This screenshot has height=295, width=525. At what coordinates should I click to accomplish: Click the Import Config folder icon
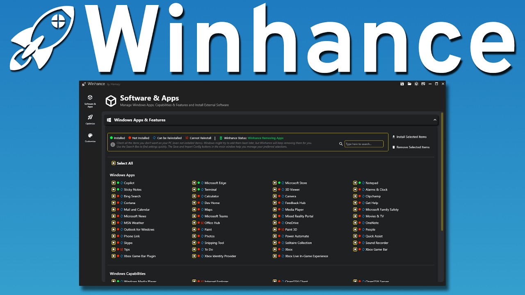click(x=409, y=84)
